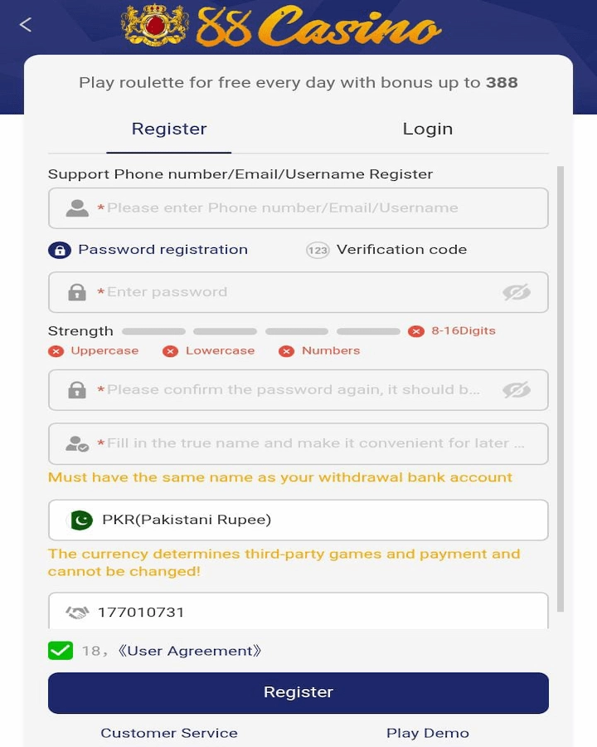This screenshot has height=747, width=597.
Task: Show password in the Enter password field
Action: (x=517, y=292)
